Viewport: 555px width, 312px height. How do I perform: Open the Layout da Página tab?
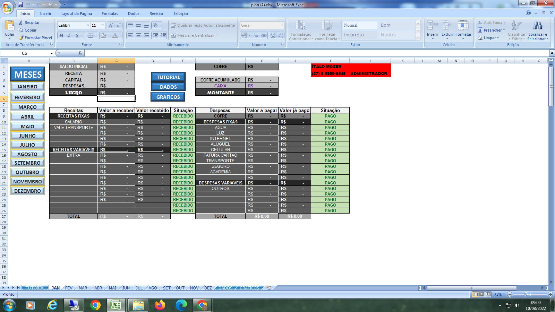click(x=77, y=14)
